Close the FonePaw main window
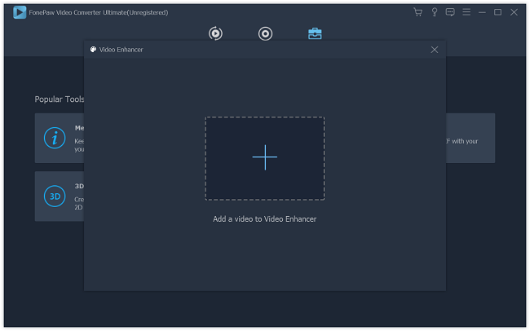The height and width of the screenshot is (331, 530). pos(515,12)
